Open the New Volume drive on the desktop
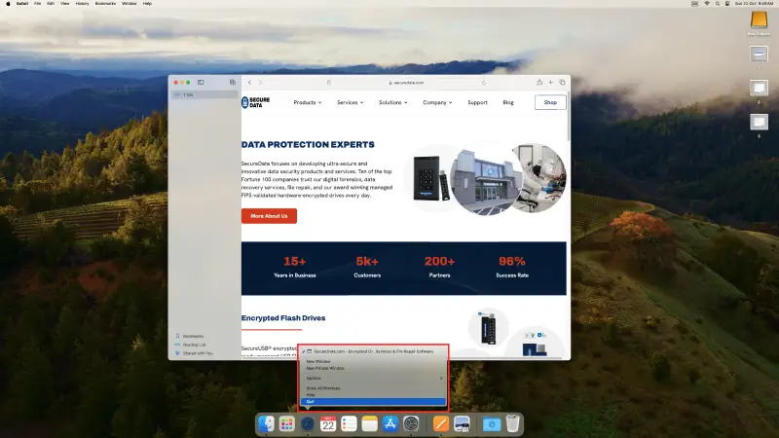Image resolution: width=779 pixels, height=438 pixels. click(759, 22)
